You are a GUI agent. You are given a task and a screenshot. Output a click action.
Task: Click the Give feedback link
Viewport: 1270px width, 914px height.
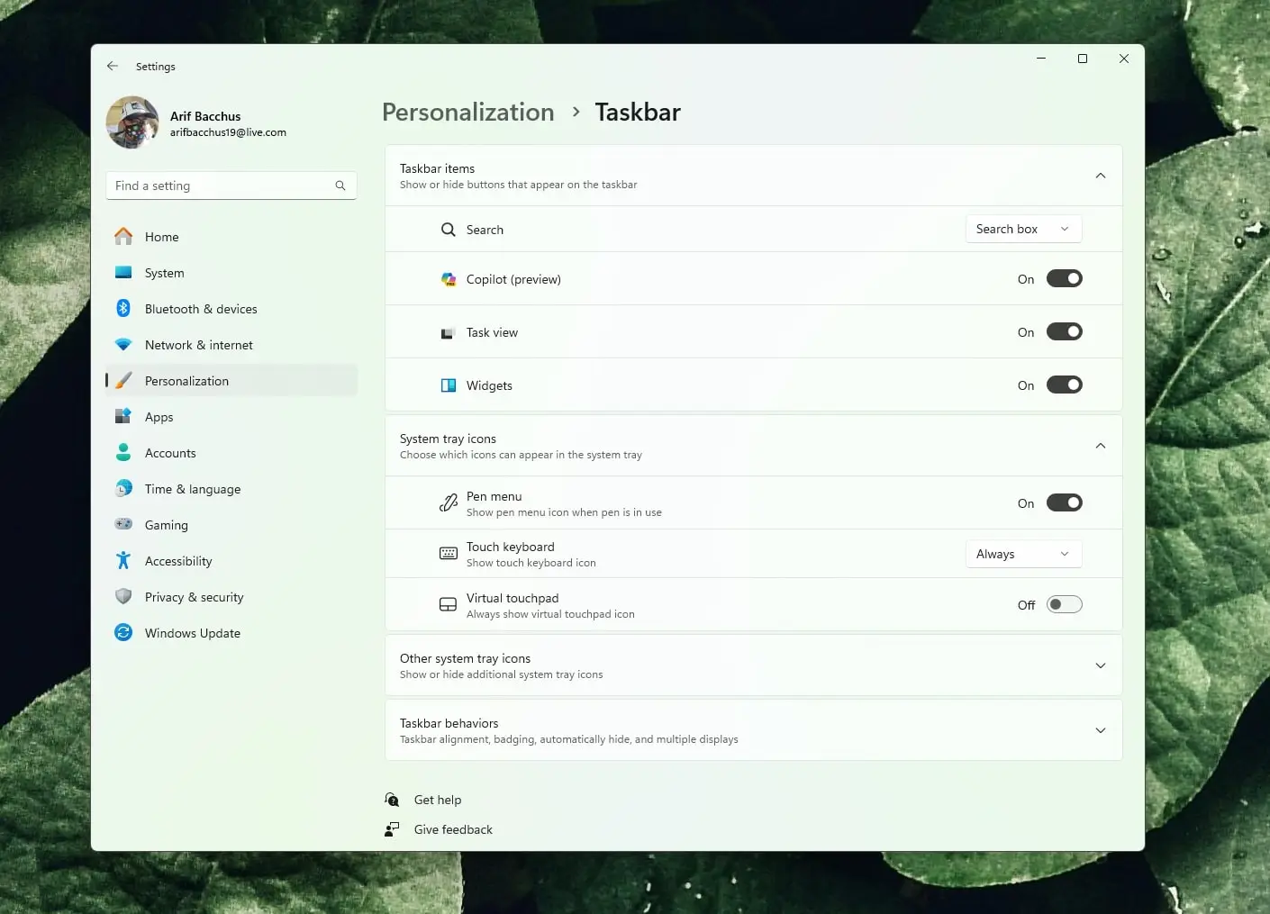click(453, 829)
